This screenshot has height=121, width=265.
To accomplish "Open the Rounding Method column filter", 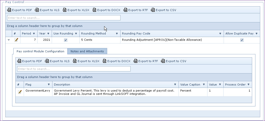I will (x=117, y=34).
